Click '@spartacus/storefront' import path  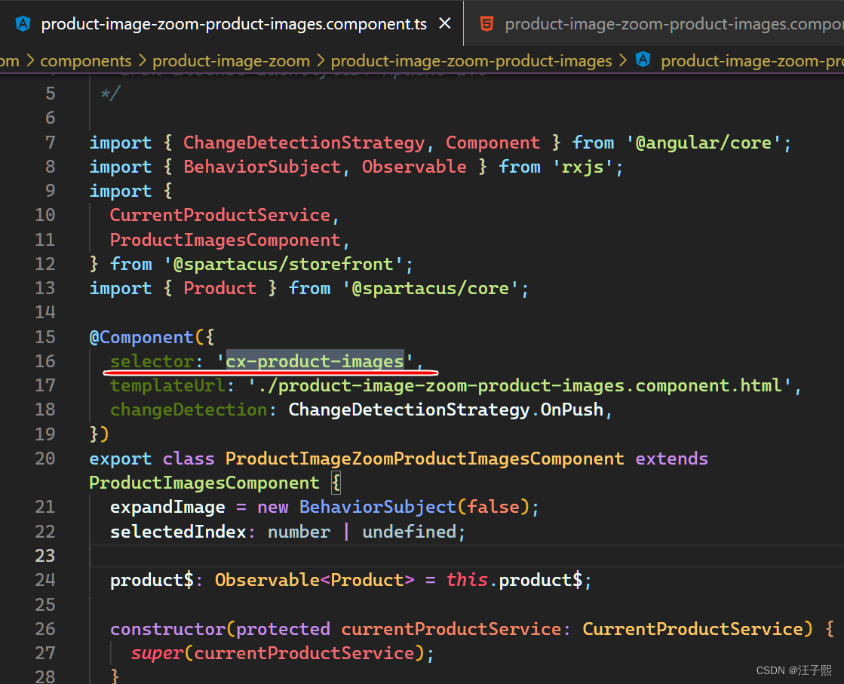click(x=283, y=264)
